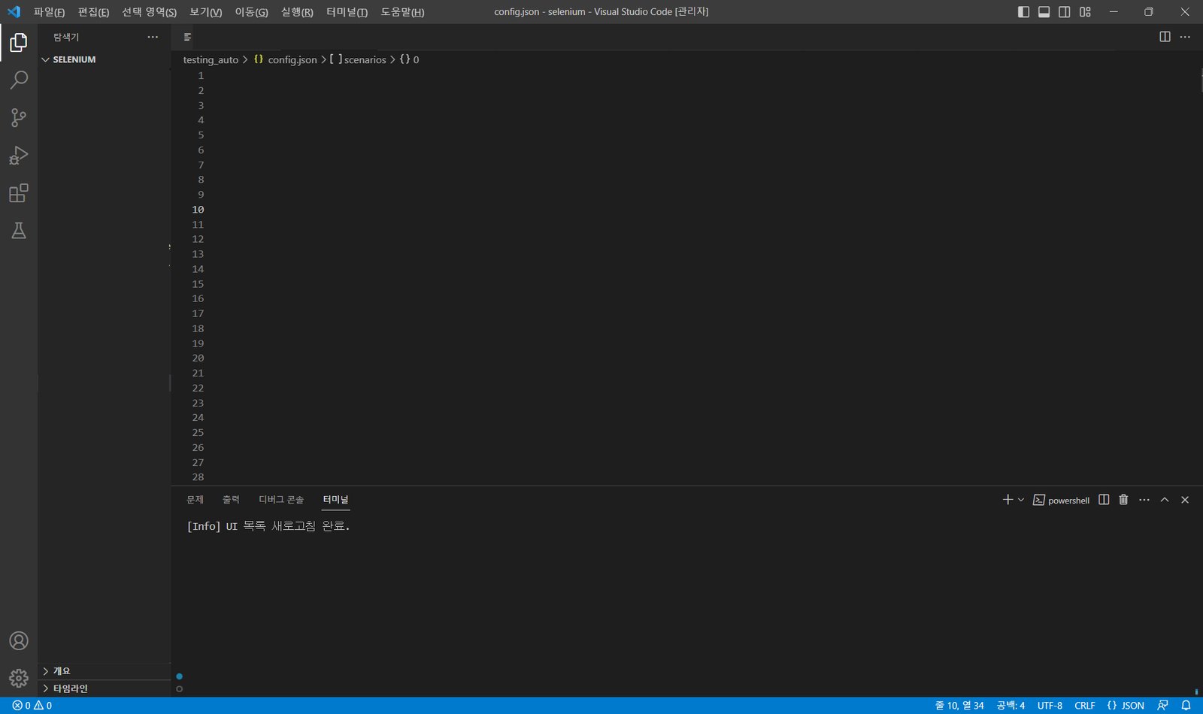Open the Extensions view
Screen dimensions: 1203x714
pyautogui.click(x=19, y=193)
